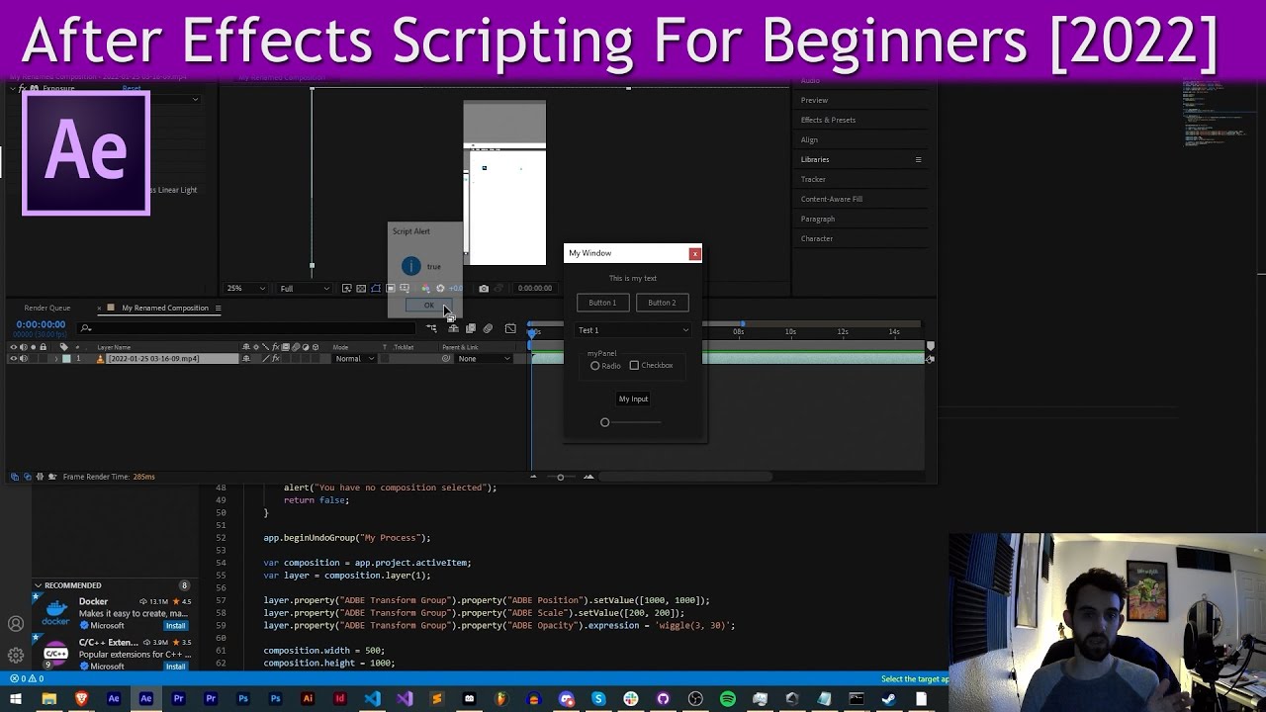Image resolution: width=1266 pixels, height=712 pixels.
Task: Toggle expand Transfer Controls pane icon bottom-left
Action: point(27,477)
